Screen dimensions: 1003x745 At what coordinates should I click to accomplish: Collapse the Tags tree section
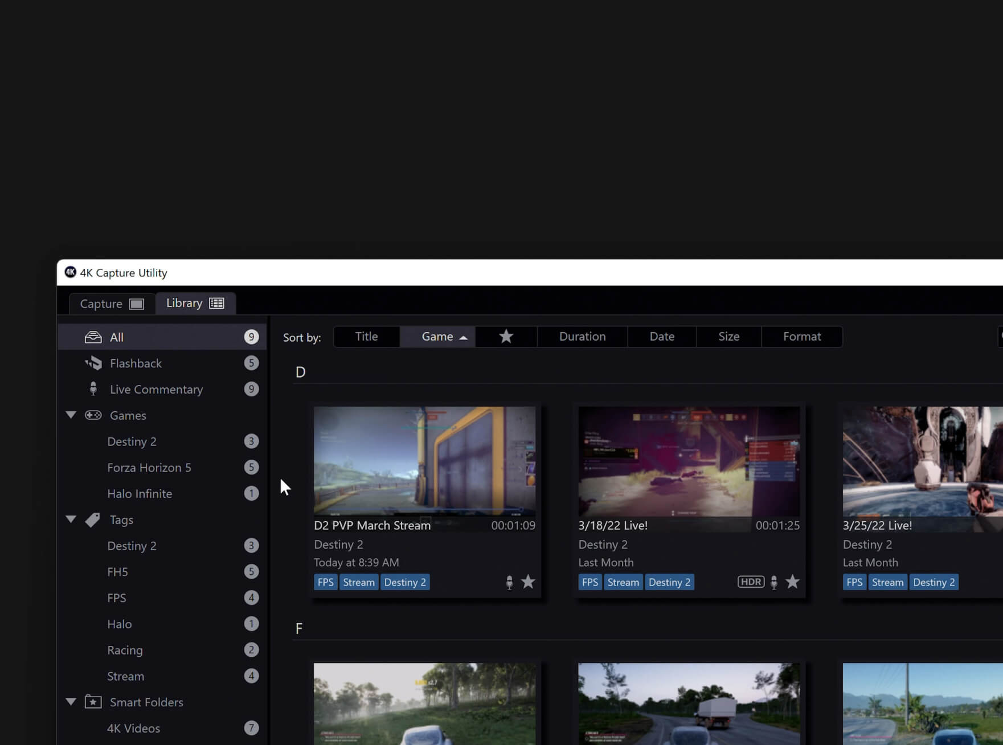pos(71,519)
